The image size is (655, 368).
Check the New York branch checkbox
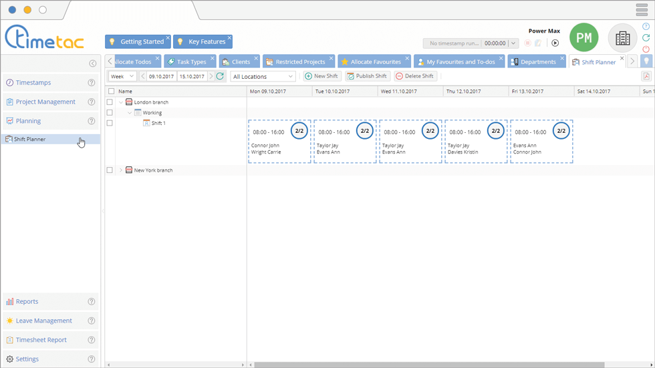(110, 170)
